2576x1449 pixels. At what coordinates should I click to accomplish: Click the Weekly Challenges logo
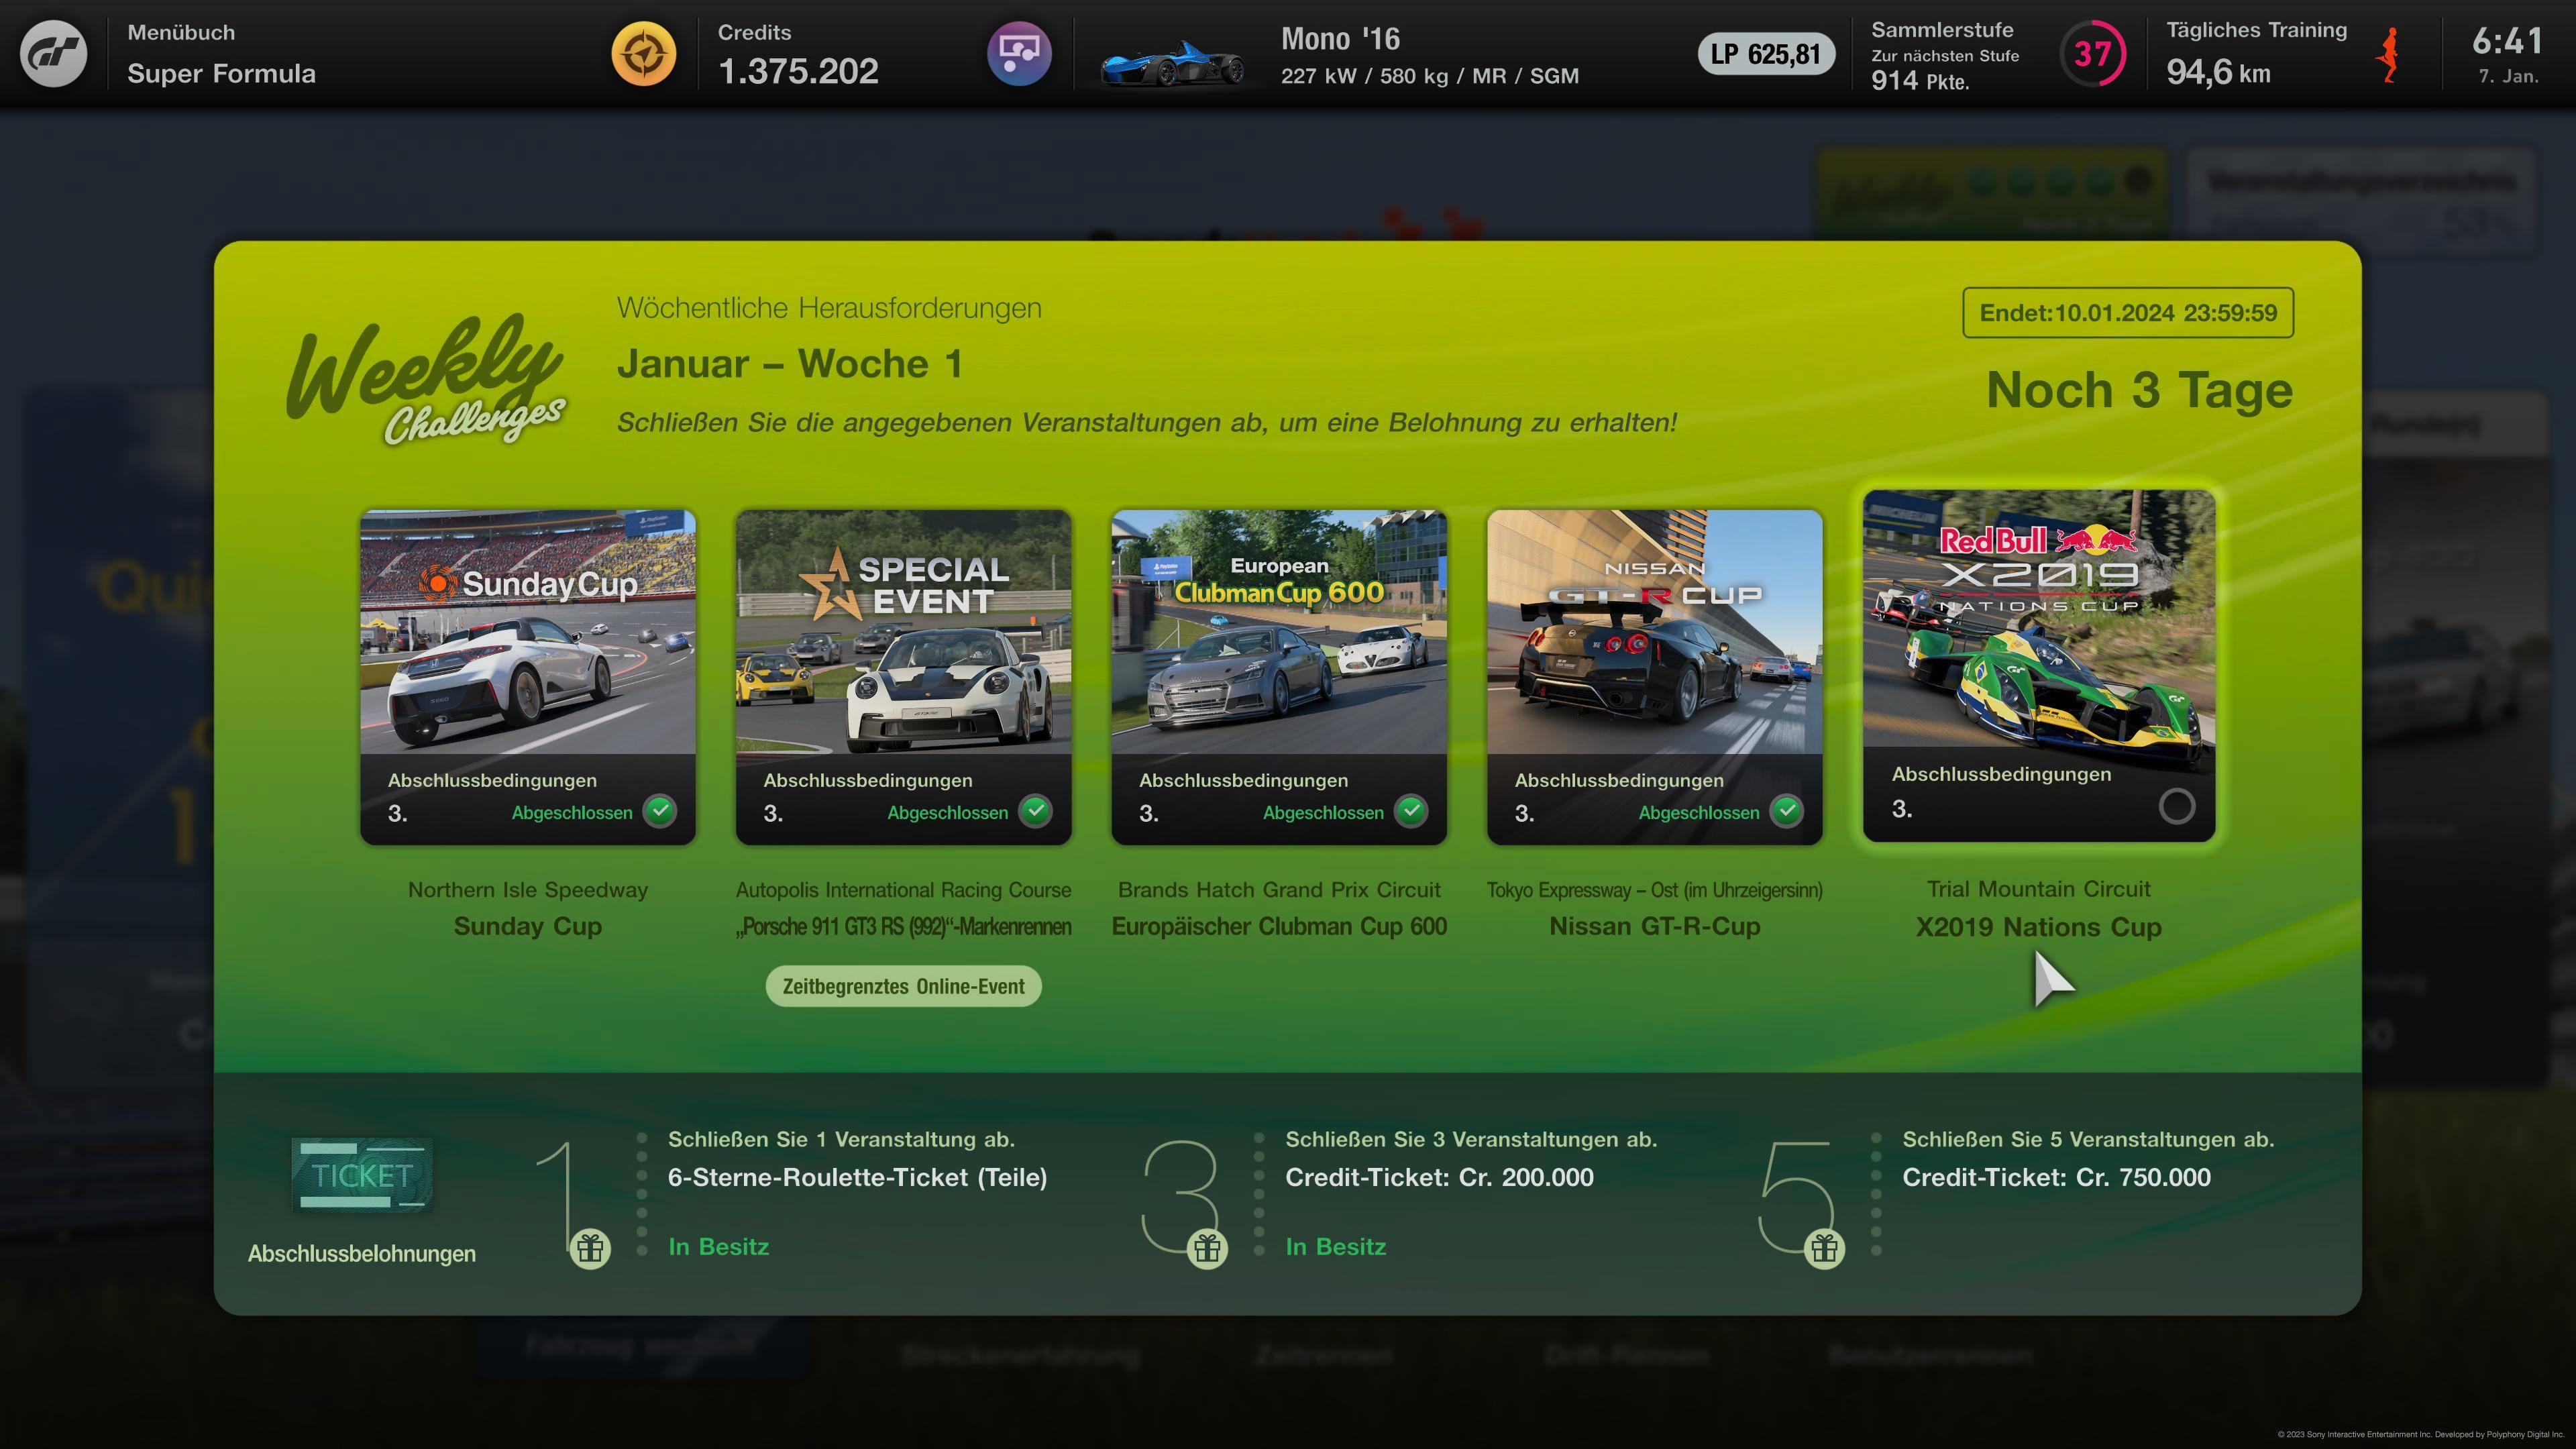point(427,380)
